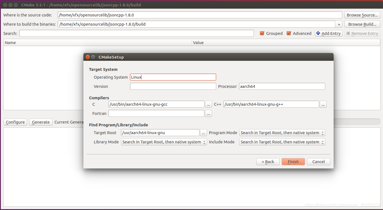
Task: Click the C compiler path field
Action: point(156,104)
